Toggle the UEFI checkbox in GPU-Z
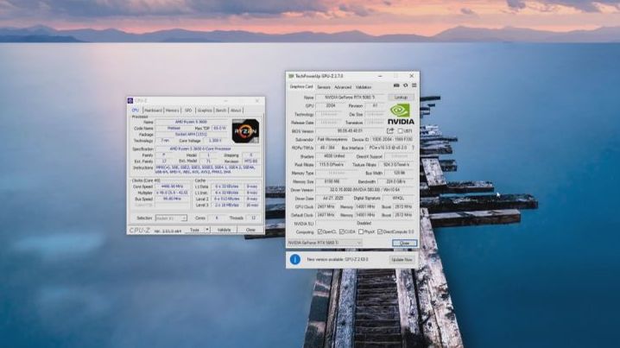 coord(400,131)
